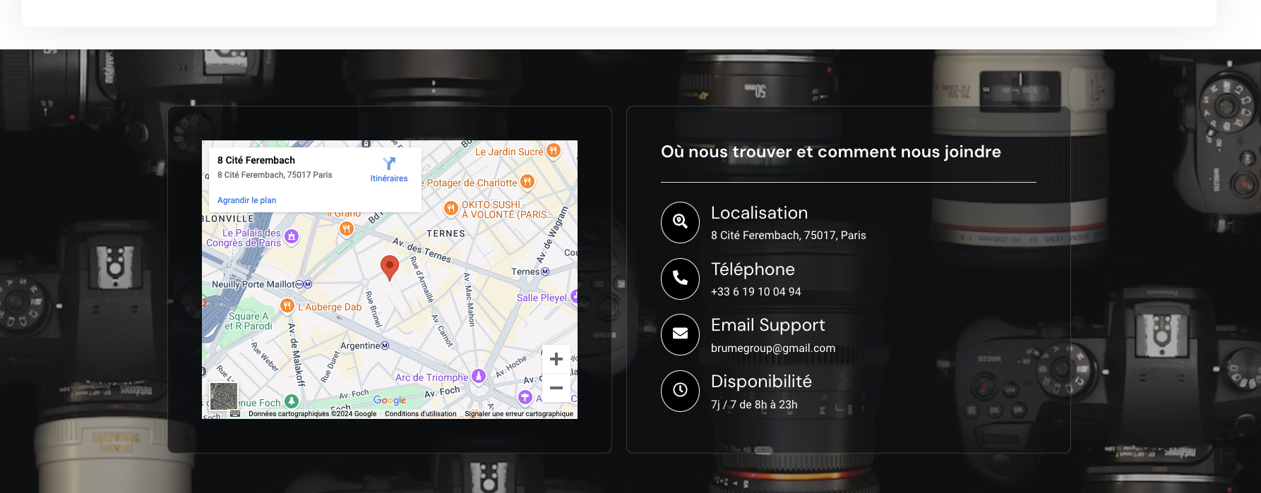1261x493 pixels.
Task: Click the red location pin marker
Action: tap(389, 267)
